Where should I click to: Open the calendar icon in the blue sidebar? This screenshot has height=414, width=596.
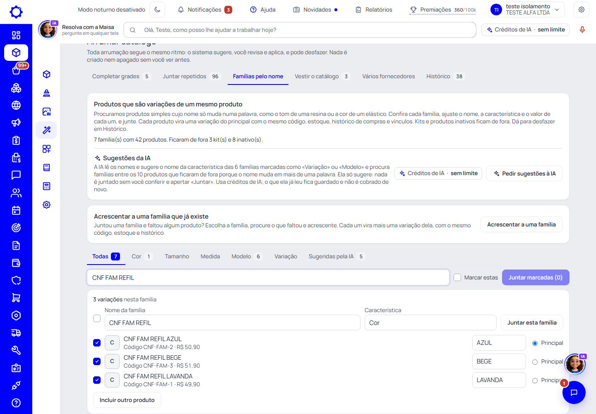(x=16, y=210)
